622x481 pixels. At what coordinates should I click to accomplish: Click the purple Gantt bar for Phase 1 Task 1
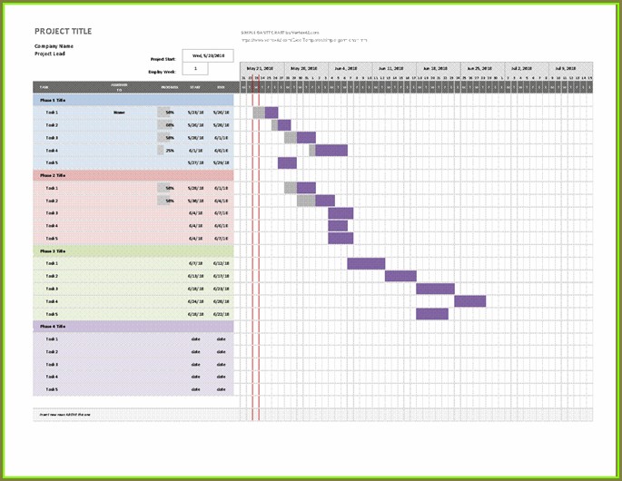272,113
